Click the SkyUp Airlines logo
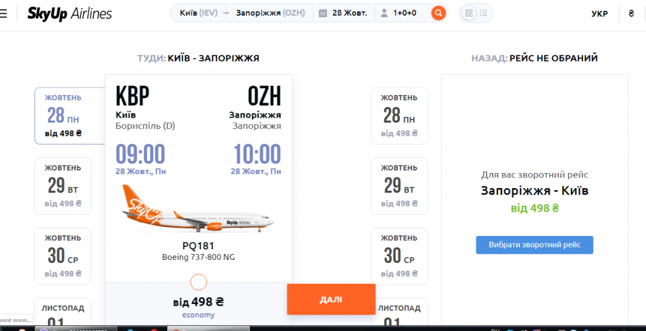The width and height of the screenshot is (646, 331). [x=69, y=13]
